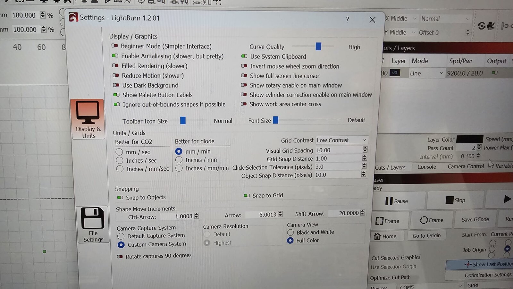
Task: Select Inches / mm/sec units
Action: coord(120,169)
